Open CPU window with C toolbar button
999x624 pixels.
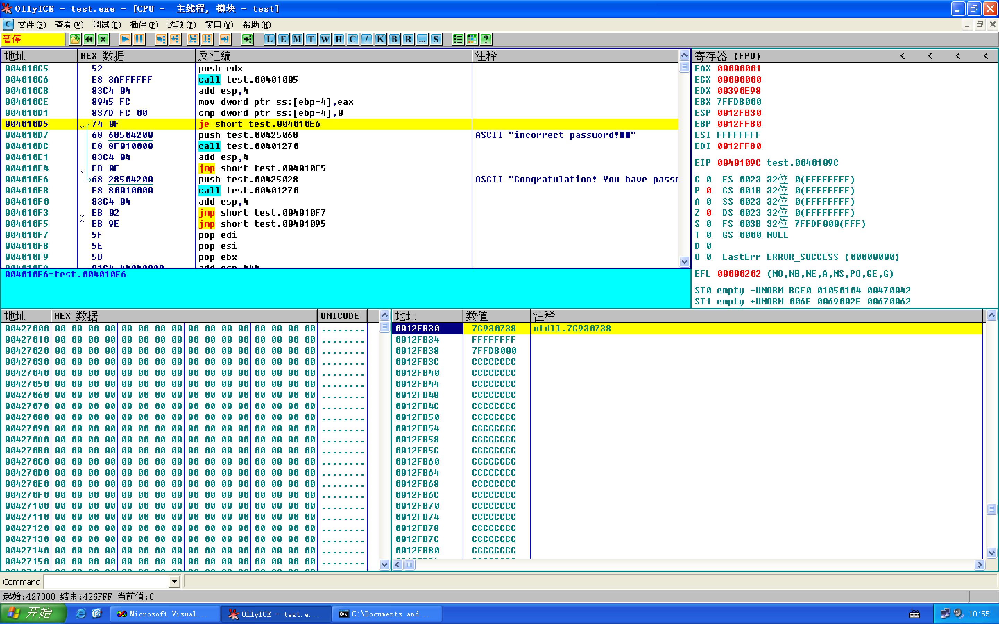pos(352,39)
